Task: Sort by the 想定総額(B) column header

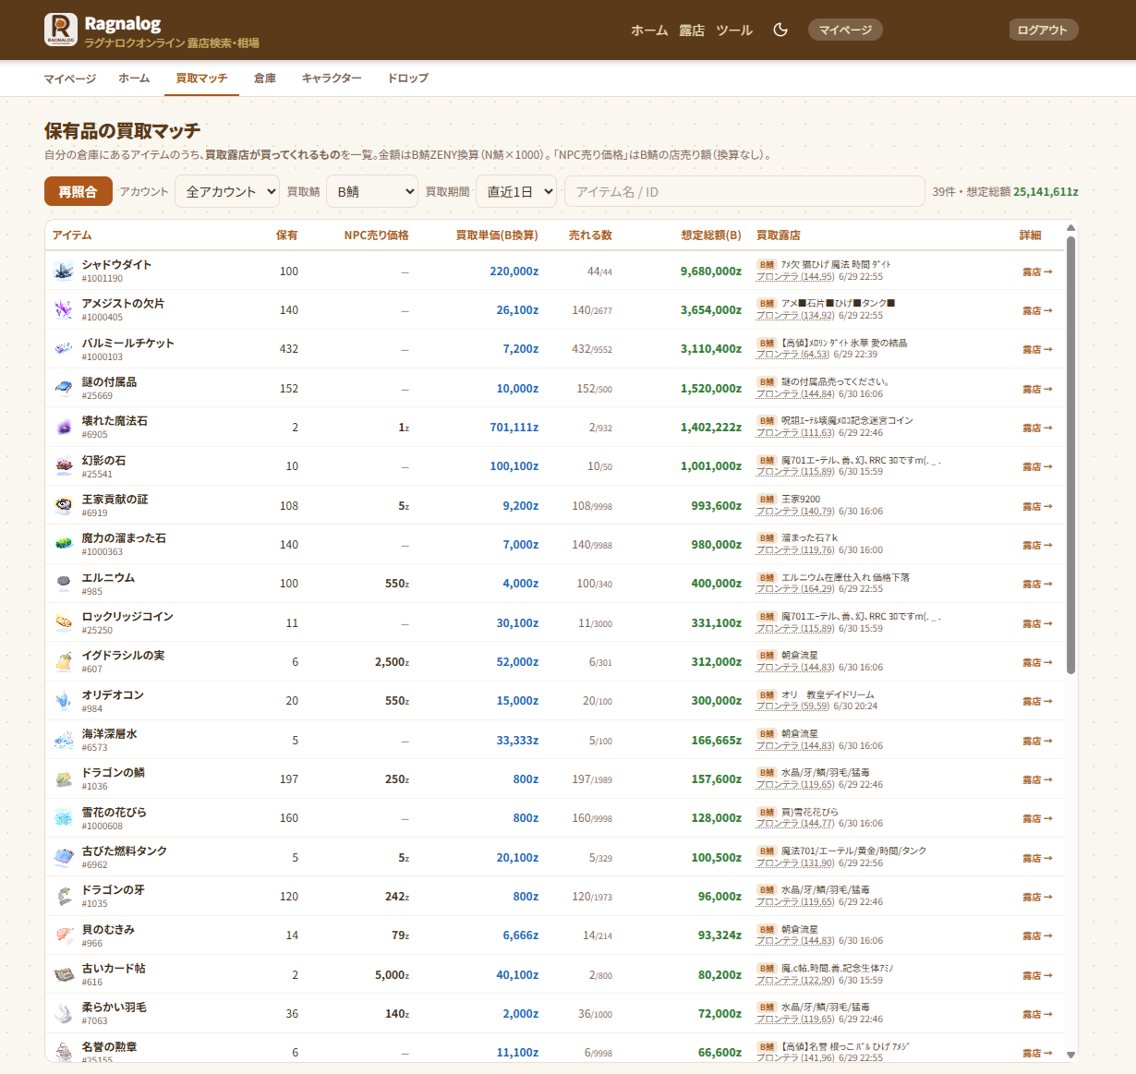Action: tap(711, 235)
